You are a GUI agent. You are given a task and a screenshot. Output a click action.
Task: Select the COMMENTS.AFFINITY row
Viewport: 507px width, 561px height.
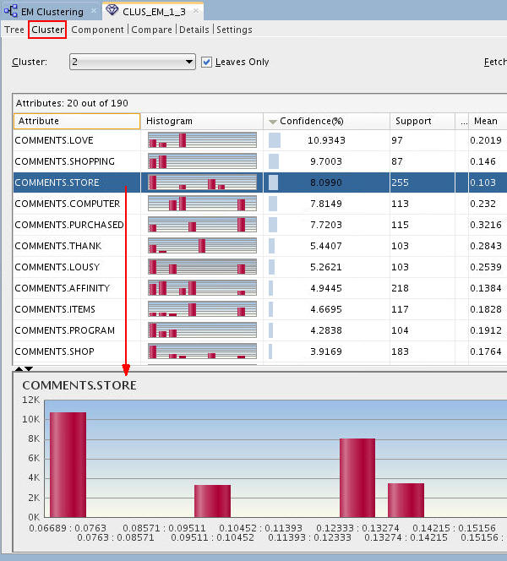(x=259, y=288)
